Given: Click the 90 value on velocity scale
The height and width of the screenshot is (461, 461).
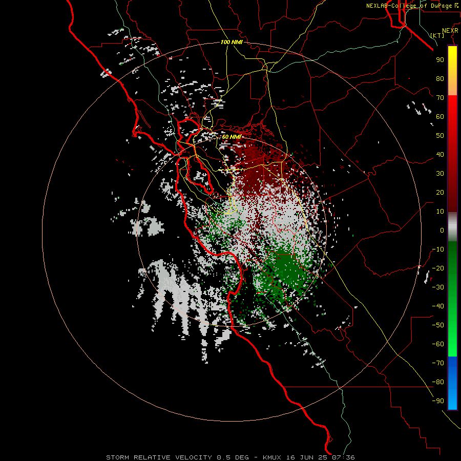Looking at the screenshot, I should click(x=440, y=60).
